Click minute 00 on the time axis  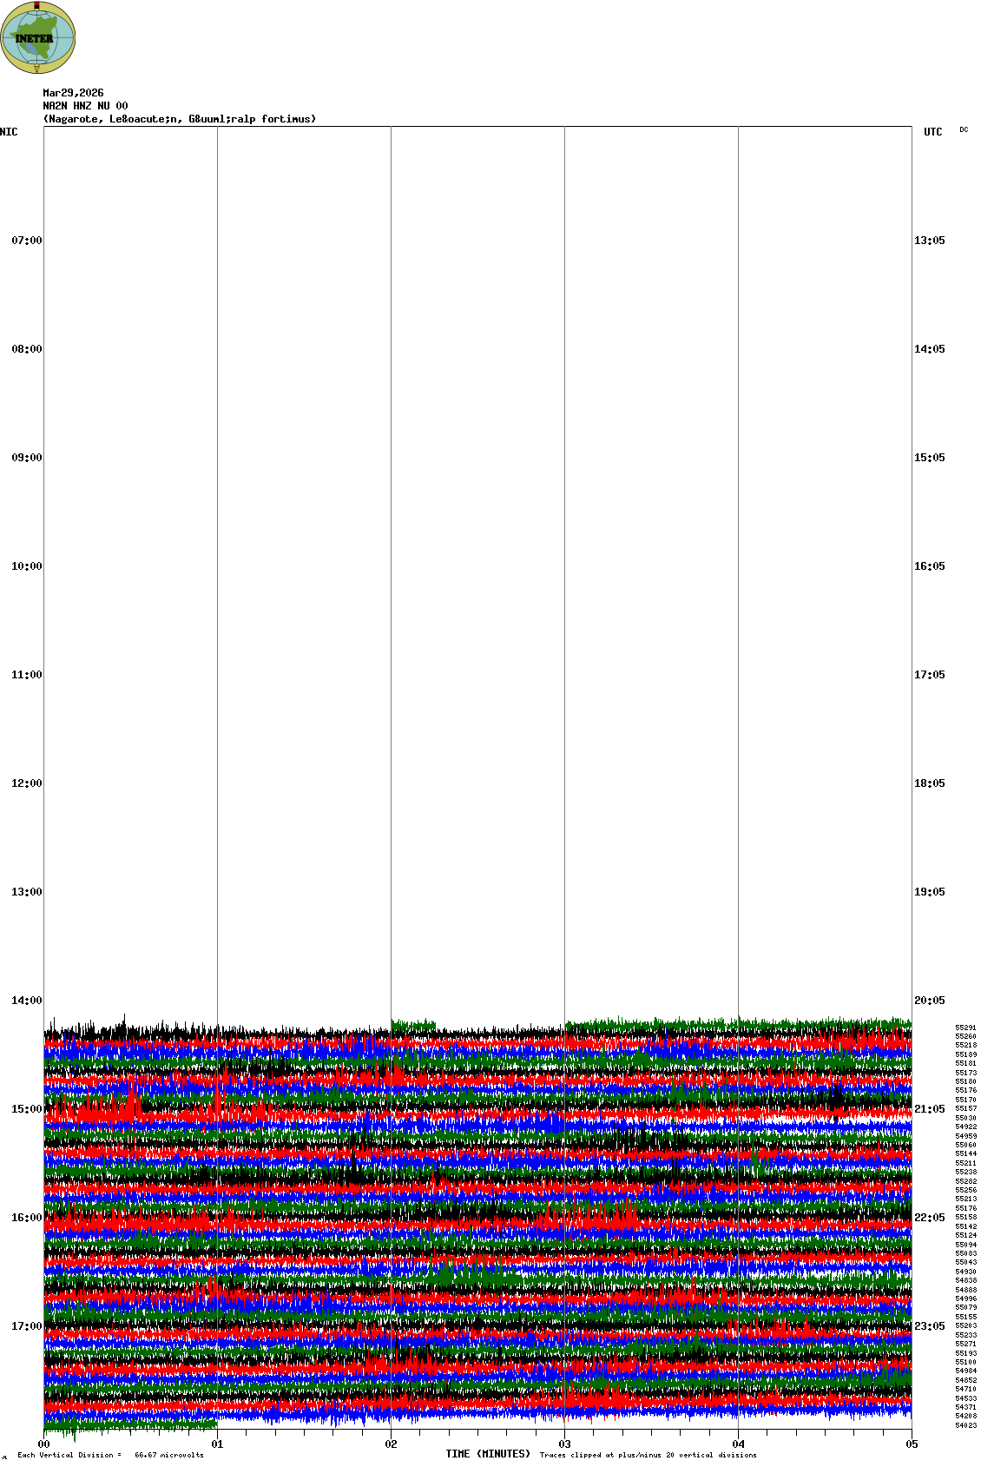[x=44, y=1444]
